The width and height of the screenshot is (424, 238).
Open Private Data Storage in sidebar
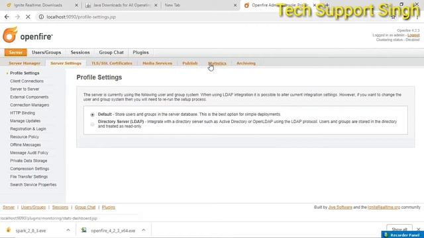click(28, 161)
